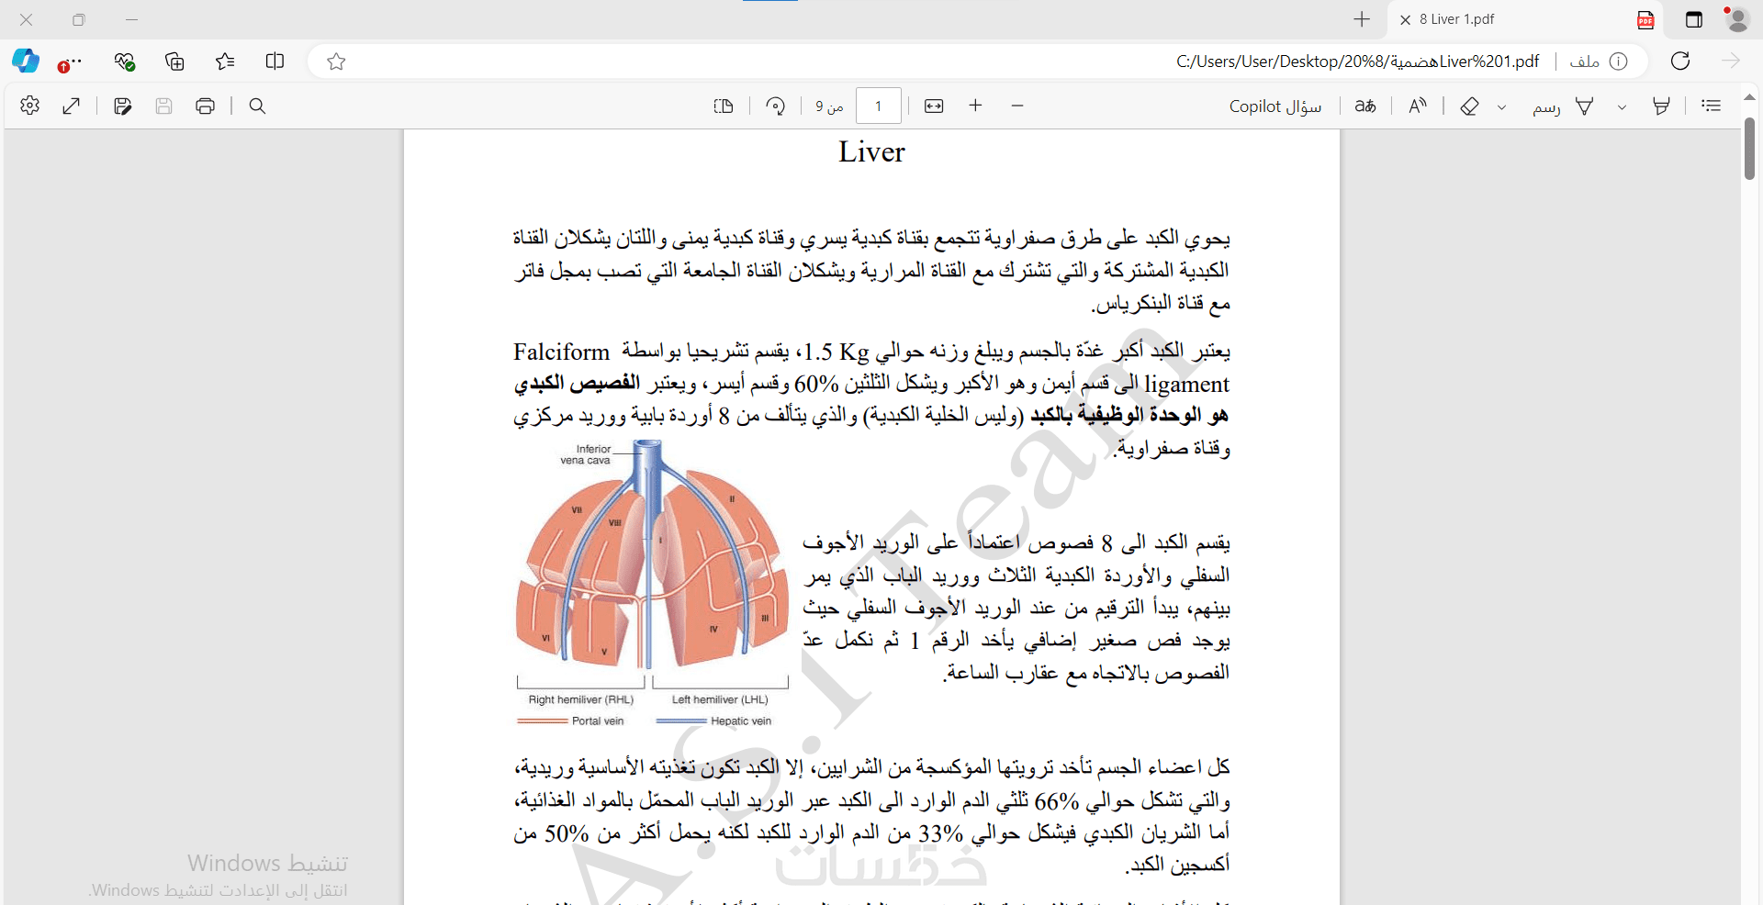This screenshot has height=905, width=1763.
Task: Click the Fit to width icon
Action: pos(934,106)
